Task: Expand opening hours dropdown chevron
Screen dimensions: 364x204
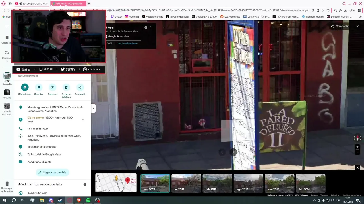Action: 83,120
